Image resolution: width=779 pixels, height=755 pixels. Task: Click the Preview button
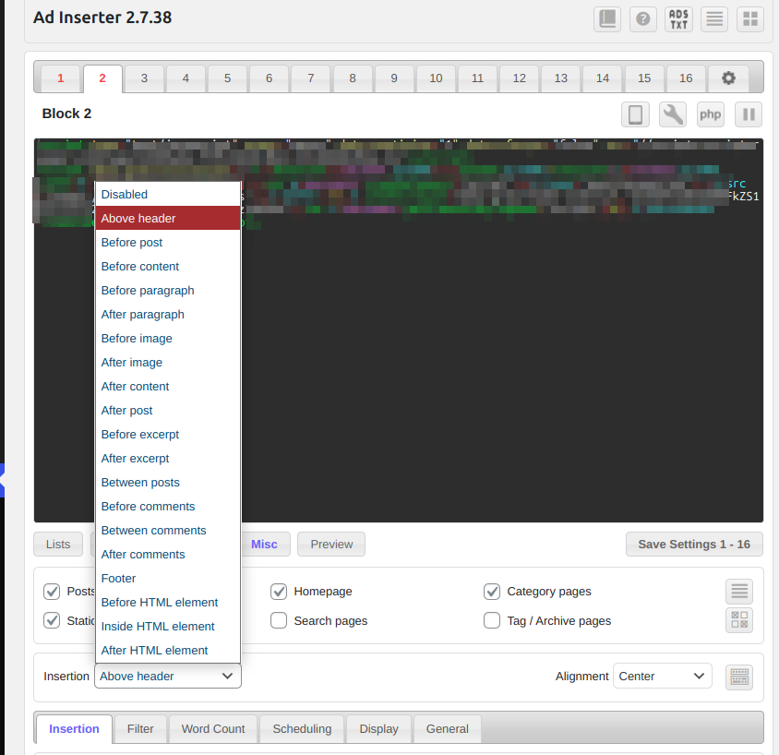click(331, 545)
